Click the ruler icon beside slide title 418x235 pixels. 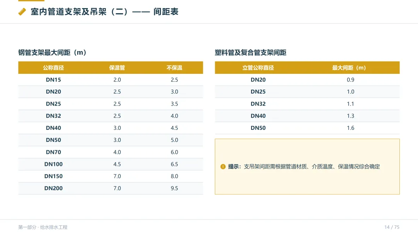tap(22, 12)
